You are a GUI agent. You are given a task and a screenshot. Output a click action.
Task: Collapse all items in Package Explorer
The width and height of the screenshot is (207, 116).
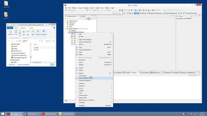click(86, 19)
